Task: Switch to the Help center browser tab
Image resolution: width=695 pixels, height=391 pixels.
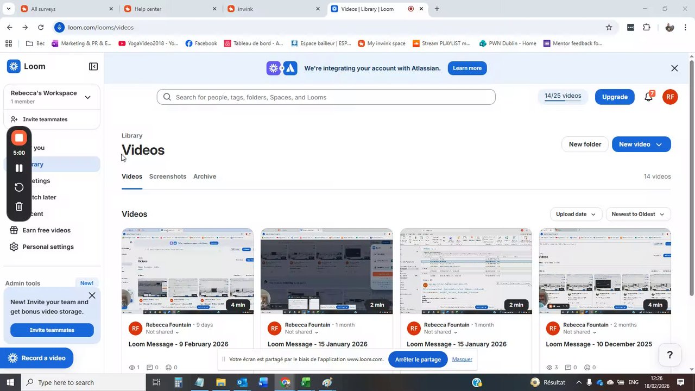Action: 170,9
